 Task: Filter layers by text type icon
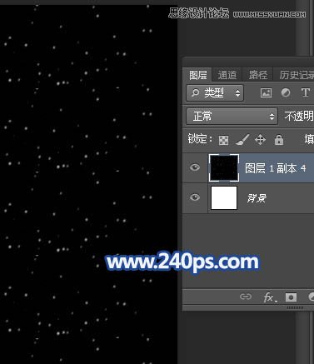306,92
